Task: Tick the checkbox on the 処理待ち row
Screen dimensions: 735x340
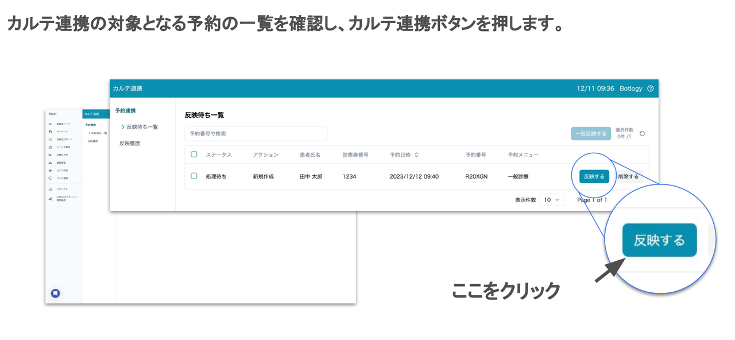Action: [x=194, y=176]
